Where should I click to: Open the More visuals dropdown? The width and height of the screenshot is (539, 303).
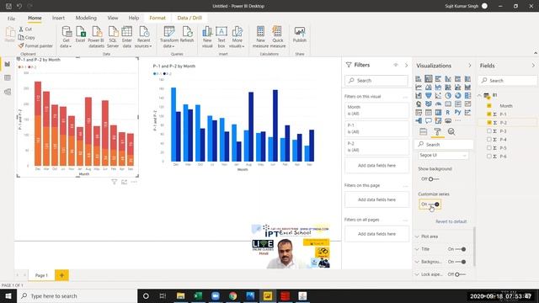tap(243, 46)
